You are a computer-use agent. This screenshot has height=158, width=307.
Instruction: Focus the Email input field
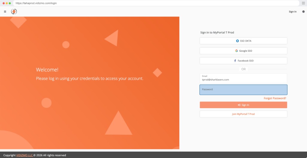243,78
